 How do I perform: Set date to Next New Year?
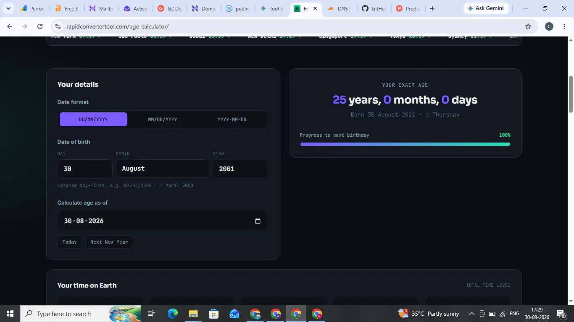coord(109,242)
